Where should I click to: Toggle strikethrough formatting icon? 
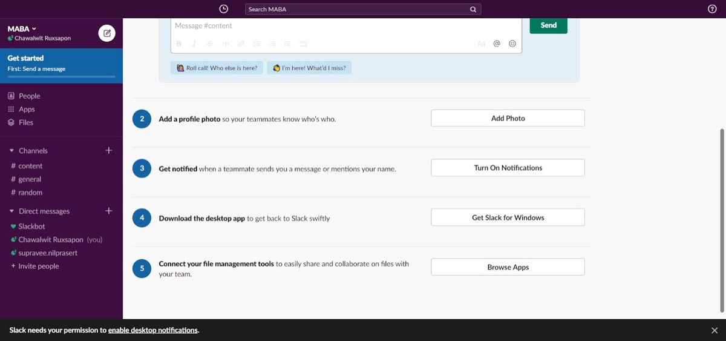tap(210, 44)
